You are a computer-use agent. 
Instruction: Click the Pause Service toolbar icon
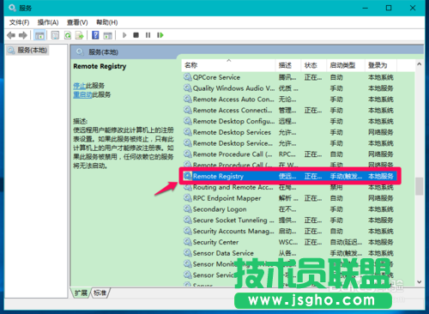[x=148, y=35]
